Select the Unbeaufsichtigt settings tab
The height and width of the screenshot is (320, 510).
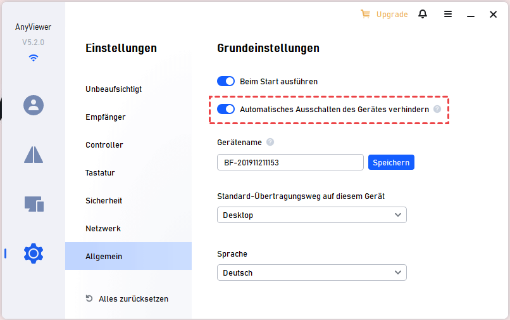click(114, 89)
